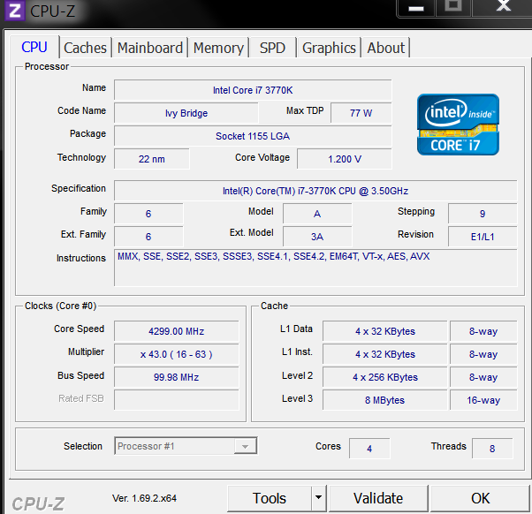Click the Name field Intel Core i7 3770K
The width and height of the screenshot is (532, 514).
[253, 90]
